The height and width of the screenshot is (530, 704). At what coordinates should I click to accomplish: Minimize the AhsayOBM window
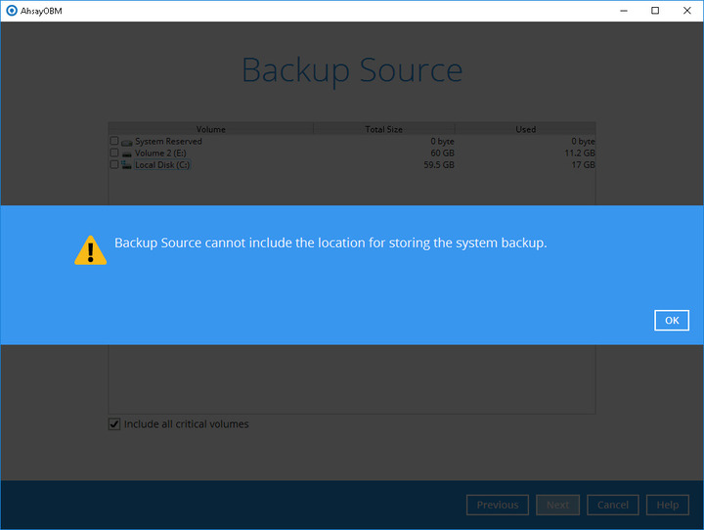coord(624,11)
